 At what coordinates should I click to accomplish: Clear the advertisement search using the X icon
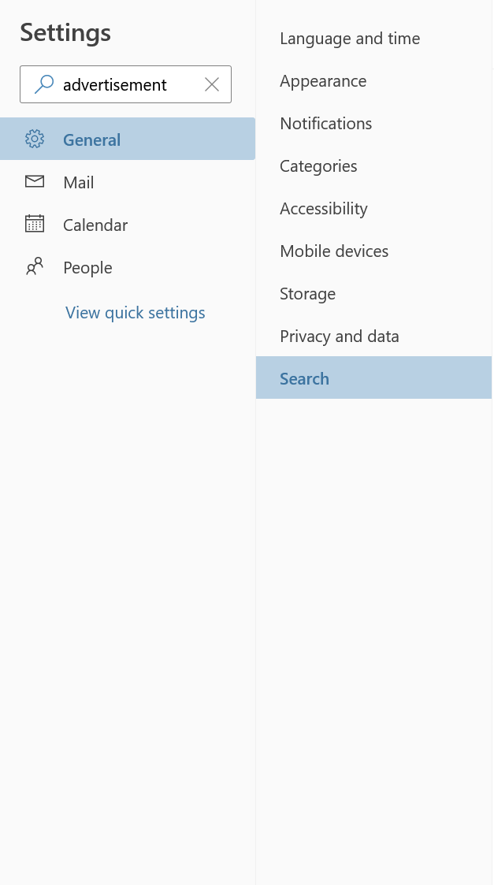[x=211, y=84]
